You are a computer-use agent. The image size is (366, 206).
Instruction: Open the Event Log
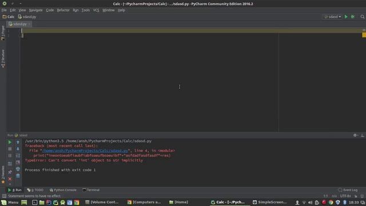(348, 190)
